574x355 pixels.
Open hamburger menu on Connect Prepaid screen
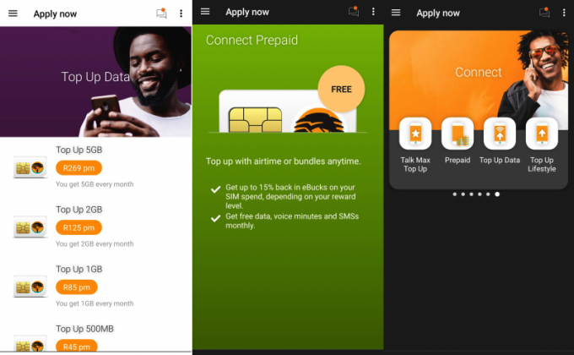click(x=205, y=12)
